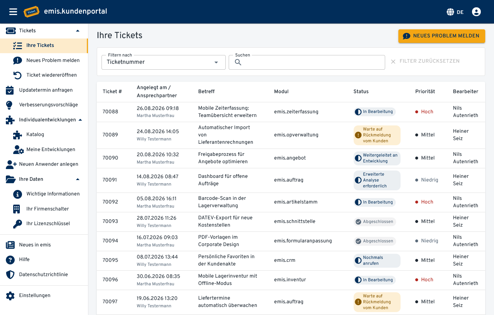Open the hamburger navigation menu
The width and height of the screenshot is (494, 315).
point(13,12)
